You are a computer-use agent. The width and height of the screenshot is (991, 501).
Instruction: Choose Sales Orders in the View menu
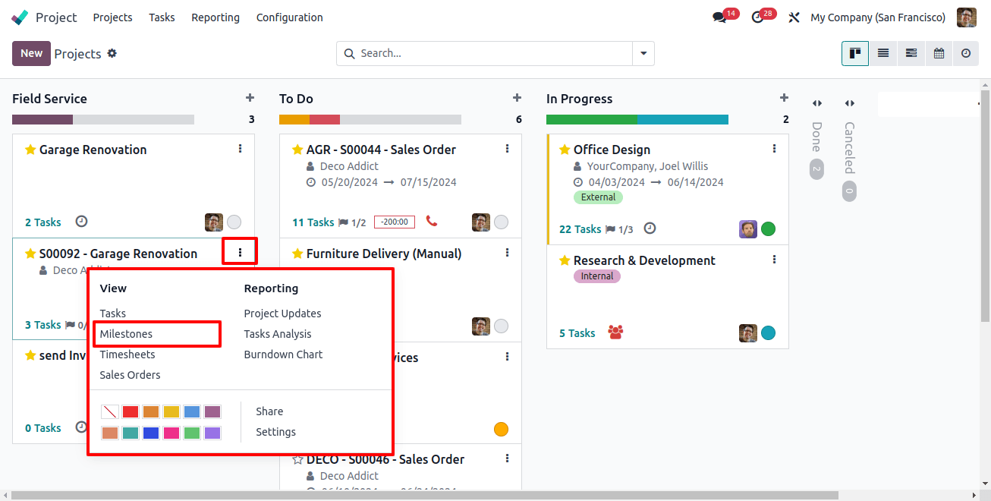point(130,375)
